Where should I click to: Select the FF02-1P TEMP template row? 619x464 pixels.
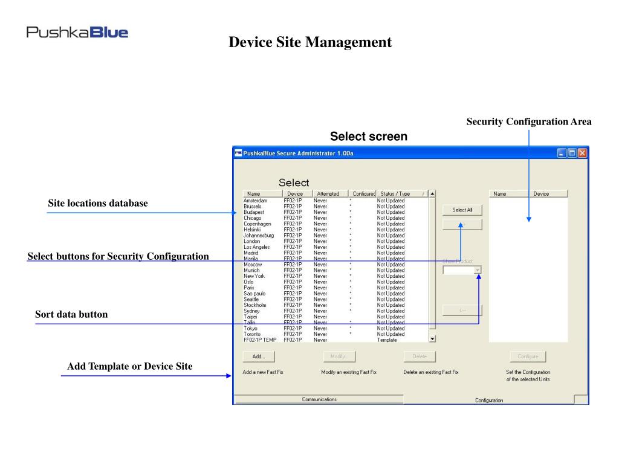pyautogui.click(x=335, y=340)
